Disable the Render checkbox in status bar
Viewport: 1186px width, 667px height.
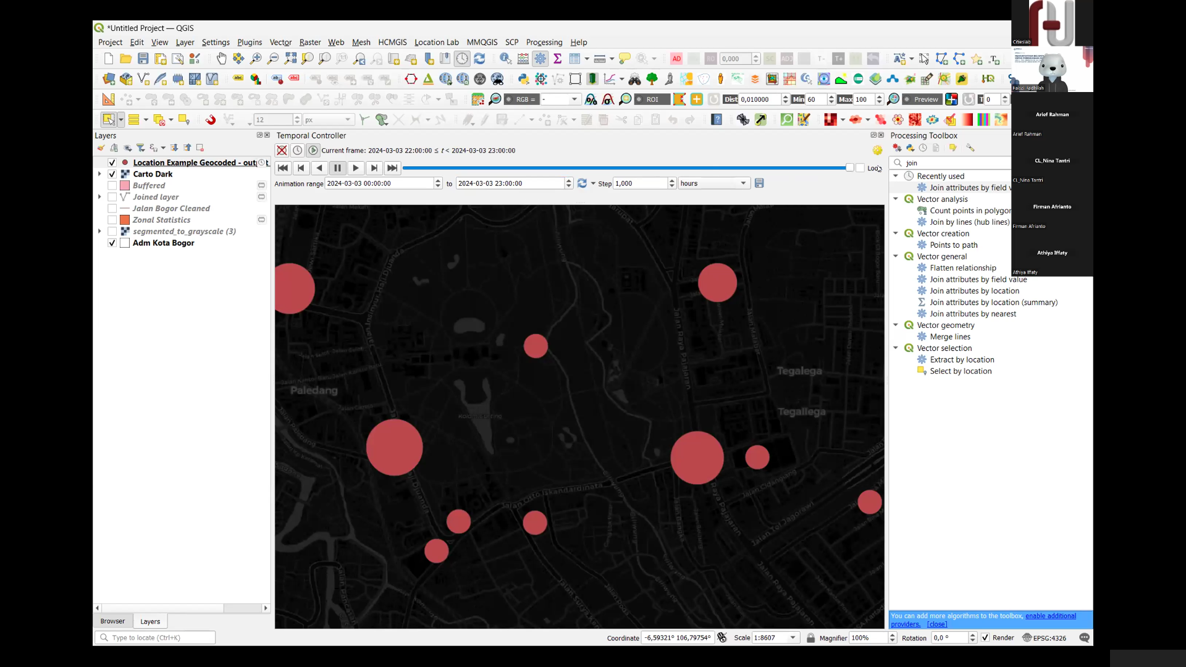coord(985,637)
